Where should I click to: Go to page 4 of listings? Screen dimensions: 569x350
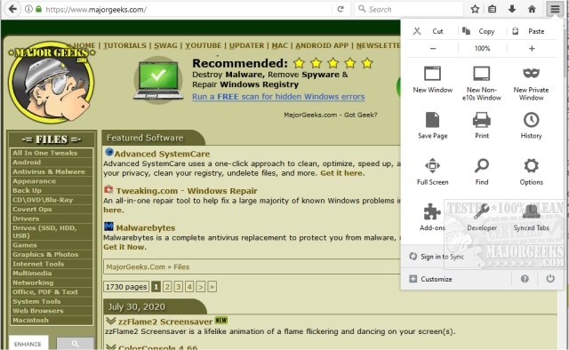(x=189, y=287)
